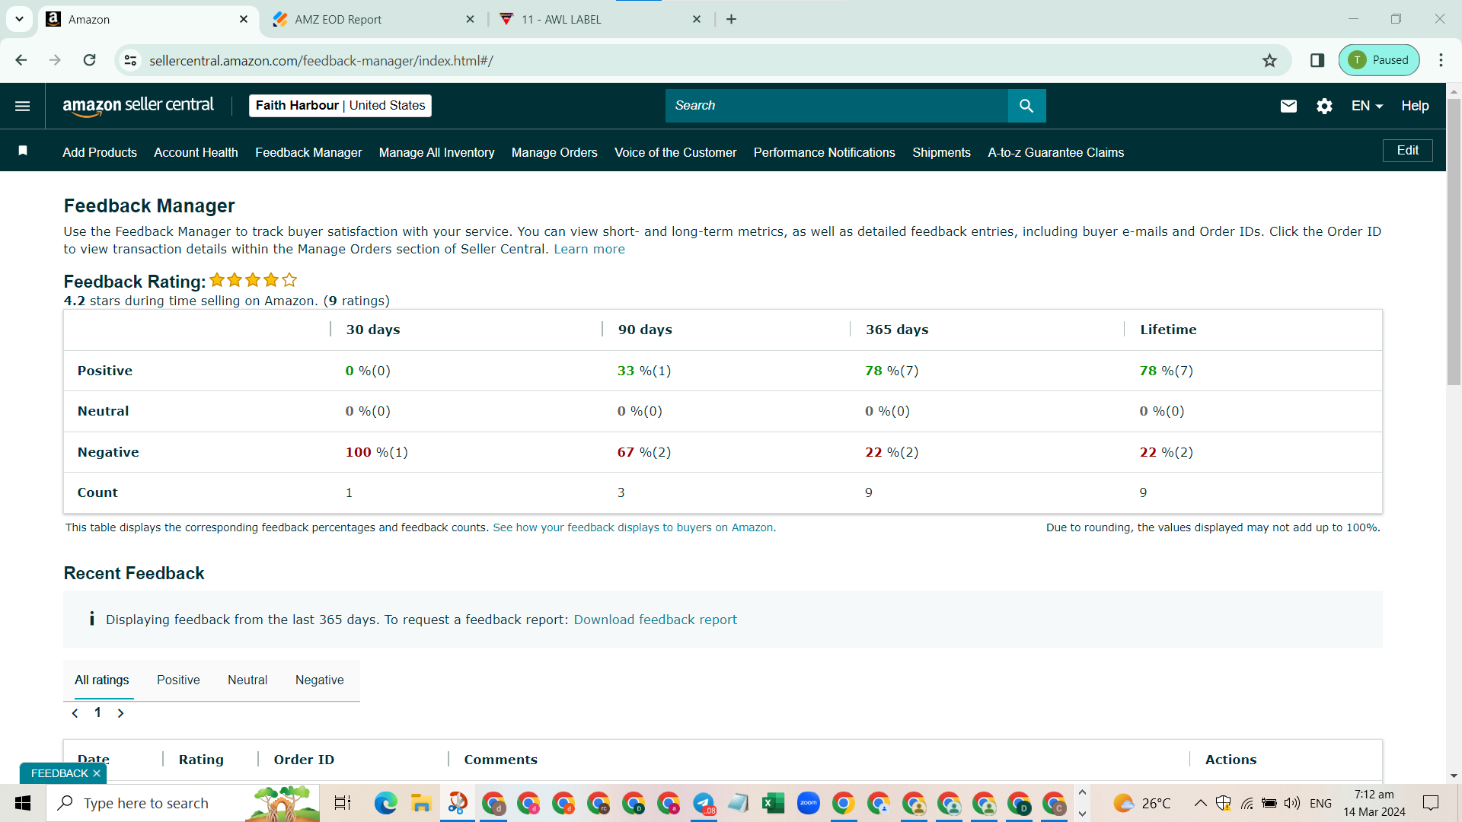Reload the page

pos(89,60)
